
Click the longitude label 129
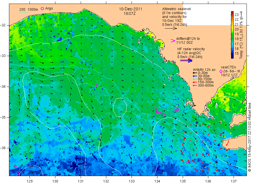point(30,181)
